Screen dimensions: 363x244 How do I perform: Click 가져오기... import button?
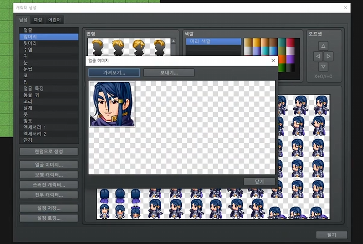point(114,73)
